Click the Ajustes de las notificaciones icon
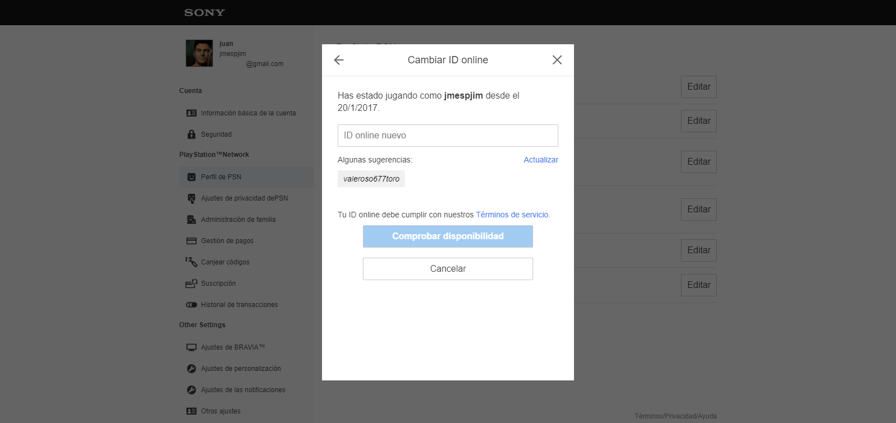 click(192, 390)
